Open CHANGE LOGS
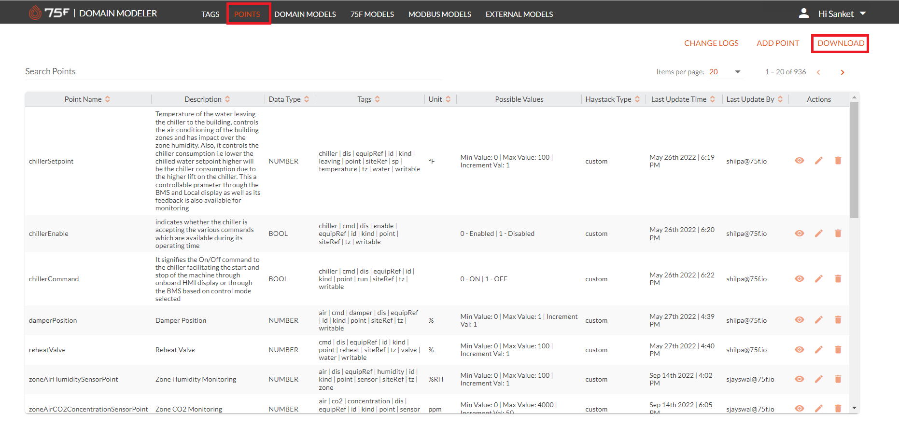The width and height of the screenshot is (899, 426). 711,43
